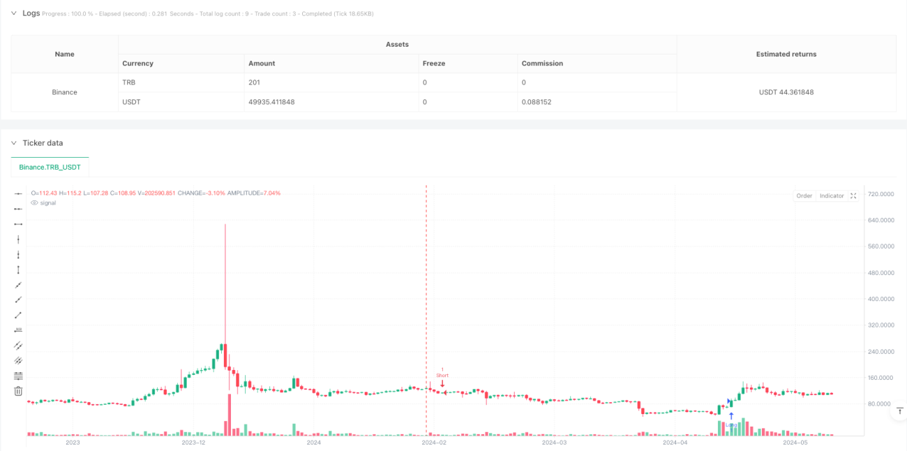Image resolution: width=907 pixels, height=451 pixels.
Task: Click the Estimated returns USDT value
Action: click(786, 92)
